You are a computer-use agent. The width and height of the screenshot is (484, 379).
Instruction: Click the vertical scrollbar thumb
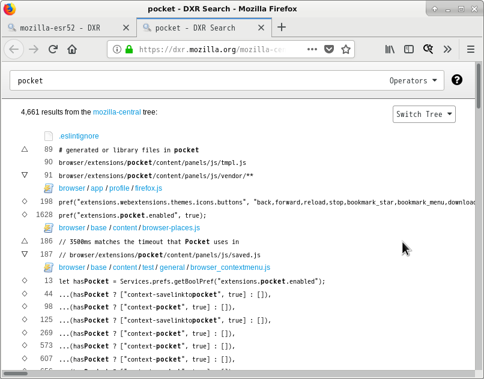(479, 86)
